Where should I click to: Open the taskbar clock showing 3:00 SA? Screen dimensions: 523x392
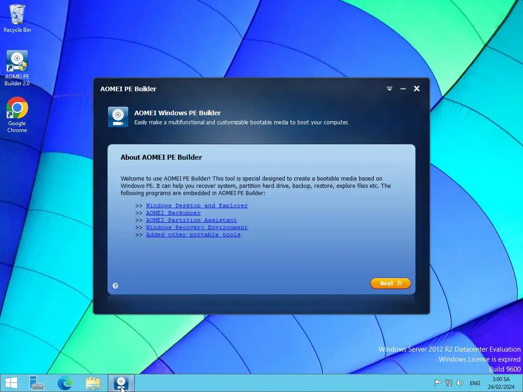click(501, 383)
